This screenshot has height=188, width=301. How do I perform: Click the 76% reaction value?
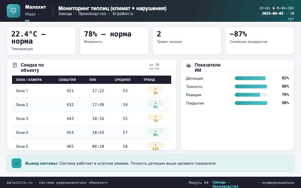[x=285, y=95]
